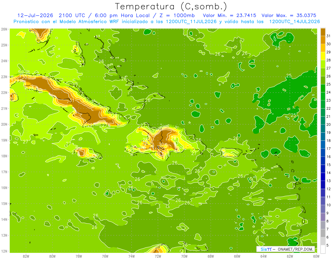Click the "16N" latitude axis label
The width and height of the screenshot is (336, 260).
tap(4, 188)
